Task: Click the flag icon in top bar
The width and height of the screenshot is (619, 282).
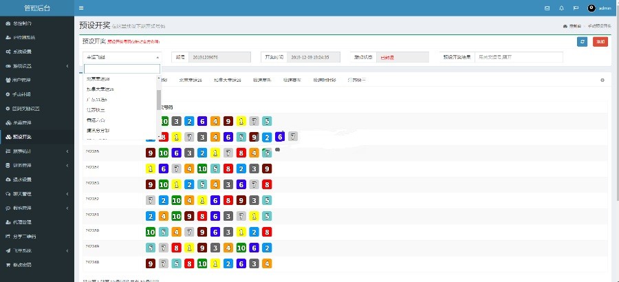Action: (x=576, y=8)
